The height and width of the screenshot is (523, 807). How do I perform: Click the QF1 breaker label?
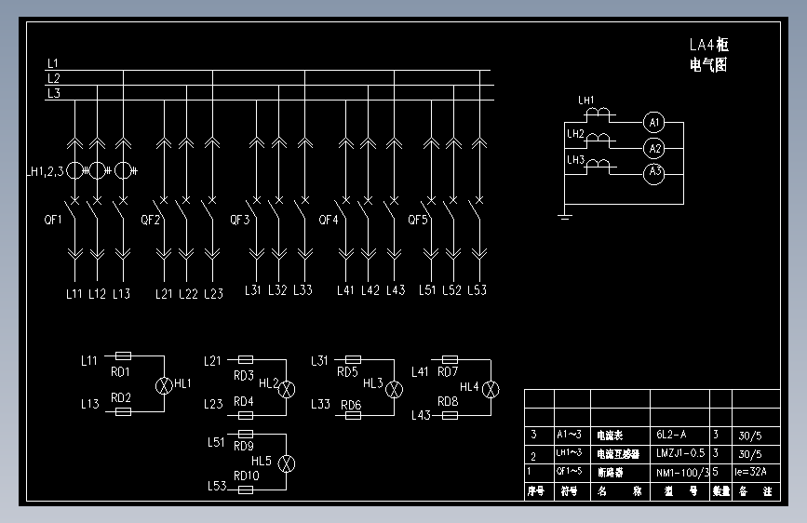coord(53,220)
